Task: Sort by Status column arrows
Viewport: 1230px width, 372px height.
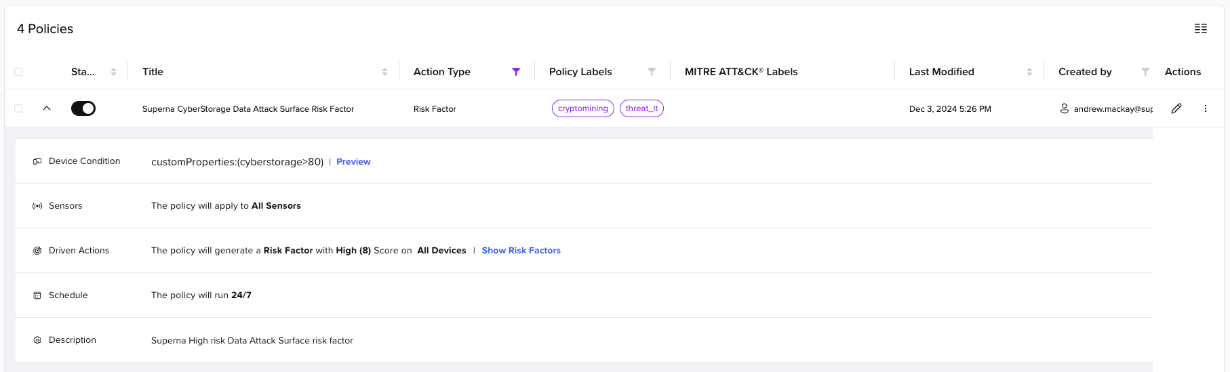Action: [113, 72]
